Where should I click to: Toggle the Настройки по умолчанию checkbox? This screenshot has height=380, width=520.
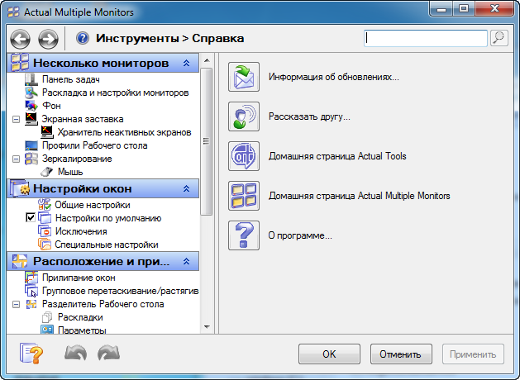(31, 218)
